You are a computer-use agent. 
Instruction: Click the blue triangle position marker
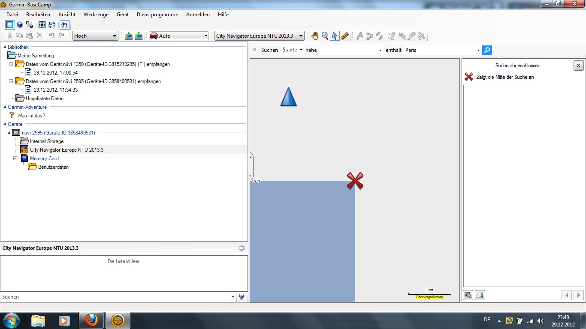(x=288, y=97)
